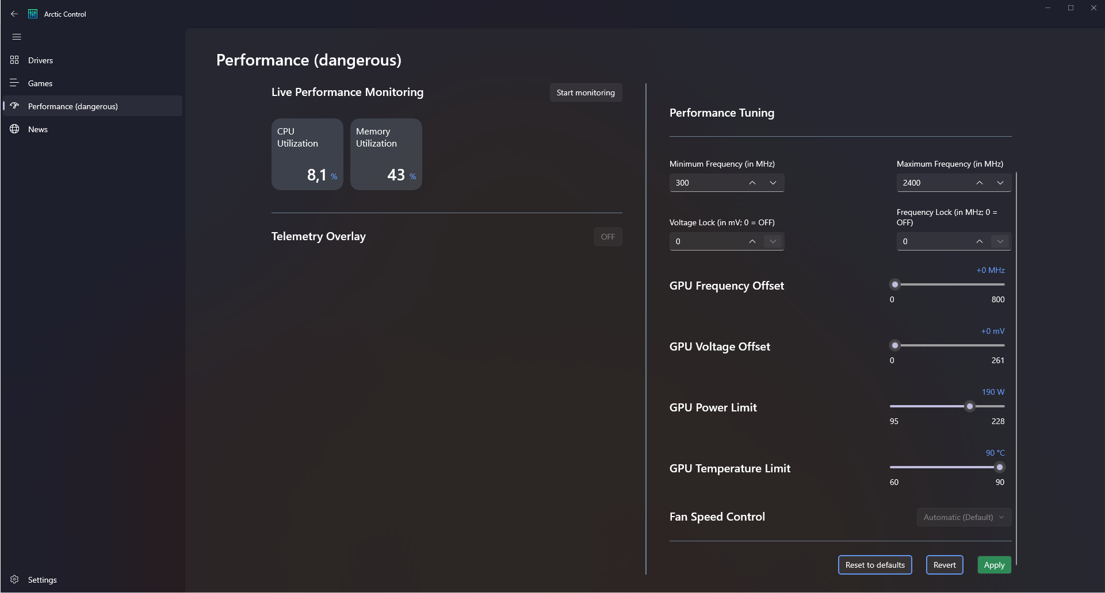
Task: Click the GPU Power Limit label
Action: coord(713,407)
